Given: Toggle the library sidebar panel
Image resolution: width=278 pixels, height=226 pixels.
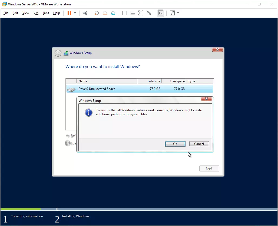Looking at the screenshot, I should click(125, 13).
